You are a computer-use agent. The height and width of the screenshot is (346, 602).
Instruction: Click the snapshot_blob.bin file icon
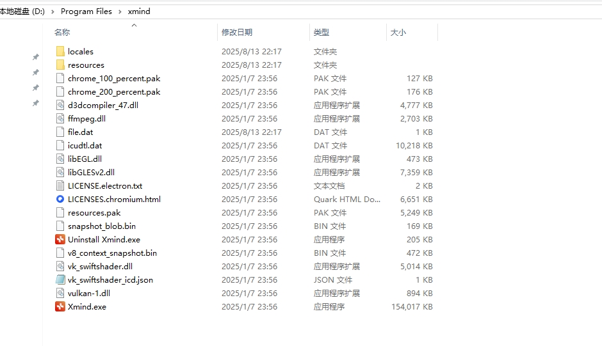coord(60,226)
